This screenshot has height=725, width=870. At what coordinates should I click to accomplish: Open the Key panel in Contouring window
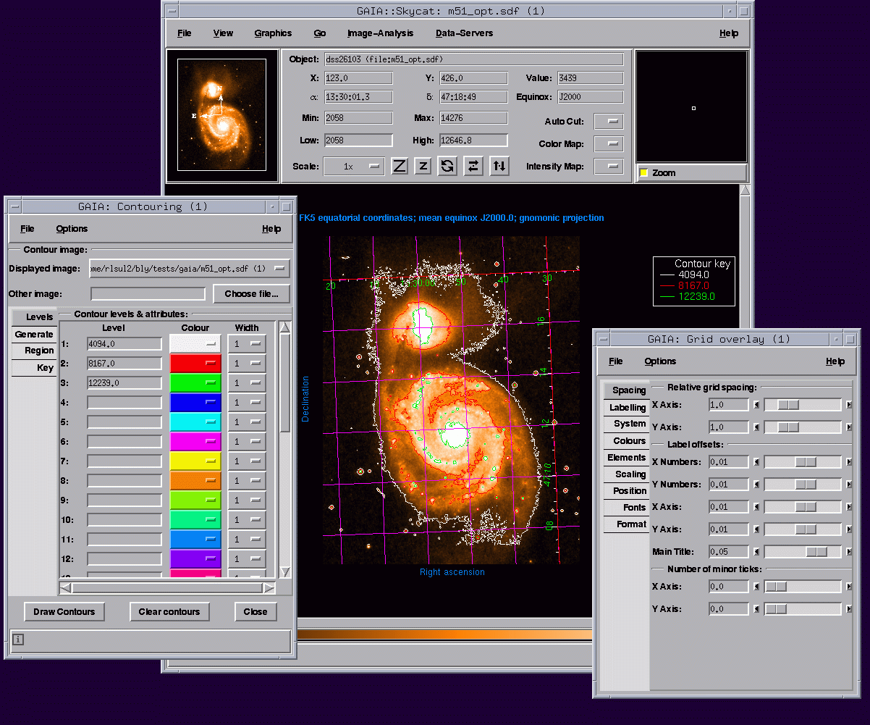(x=33, y=367)
